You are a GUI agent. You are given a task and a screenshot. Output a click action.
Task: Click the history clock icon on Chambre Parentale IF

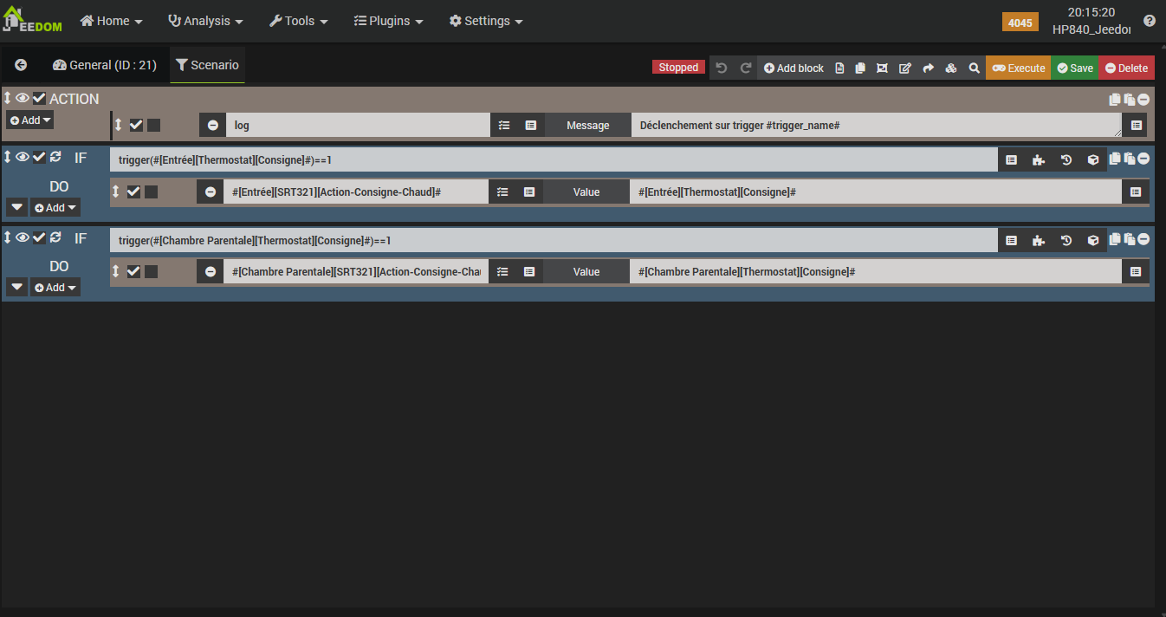click(1066, 241)
